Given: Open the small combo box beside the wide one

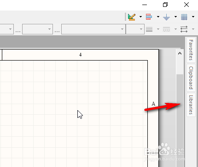Looking at the screenshot, I should (x=135, y=29).
